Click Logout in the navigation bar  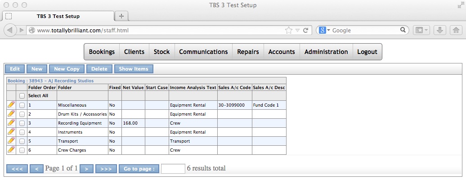pyautogui.click(x=367, y=52)
